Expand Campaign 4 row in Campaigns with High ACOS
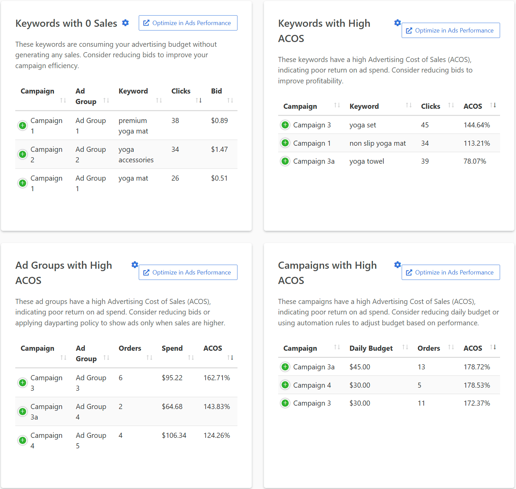 (285, 385)
